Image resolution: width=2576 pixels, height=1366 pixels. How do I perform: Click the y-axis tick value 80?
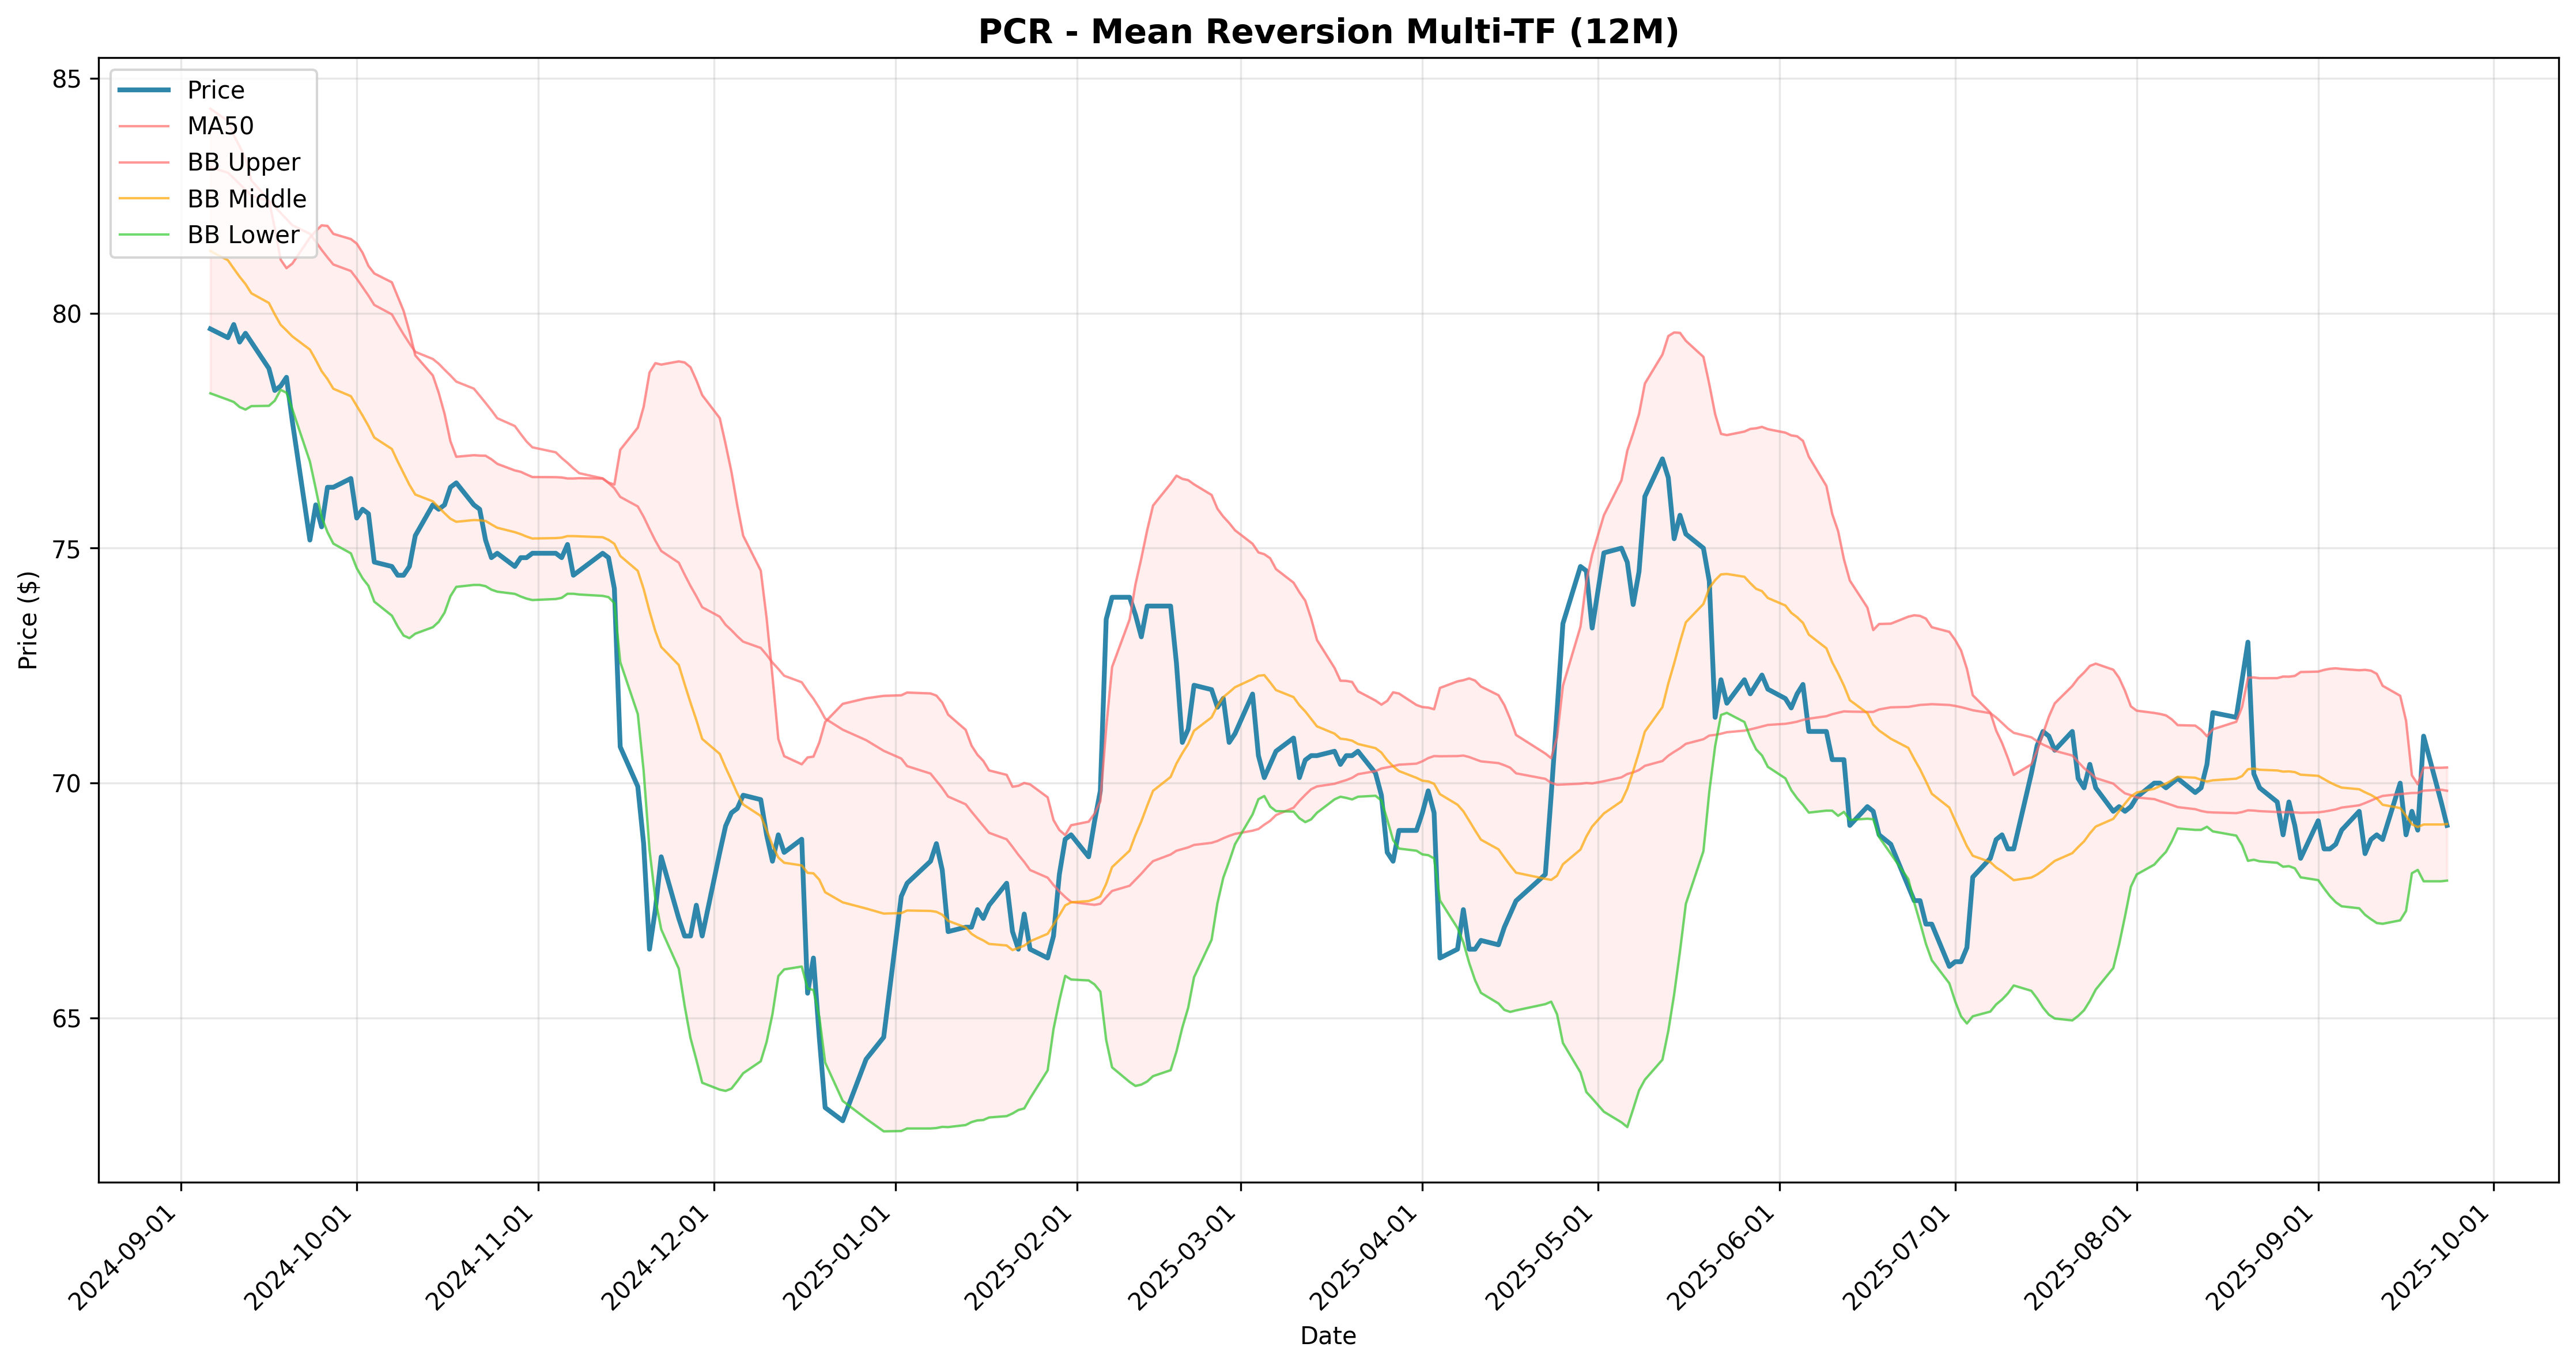(x=66, y=314)
